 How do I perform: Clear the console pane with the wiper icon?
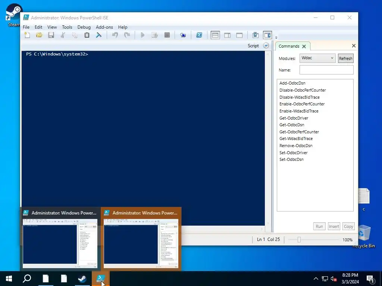click(x=98, y=35)
